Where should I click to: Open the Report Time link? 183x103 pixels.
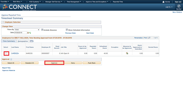pyautogui.click(x=6, y=68)
